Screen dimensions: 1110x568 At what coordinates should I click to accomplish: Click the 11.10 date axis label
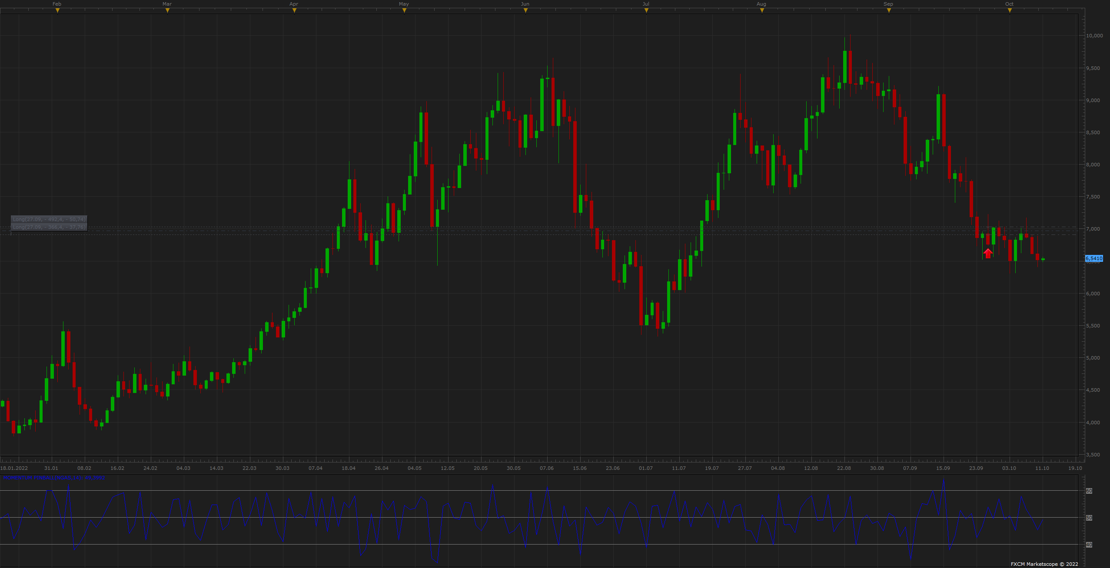(1042, 468)
